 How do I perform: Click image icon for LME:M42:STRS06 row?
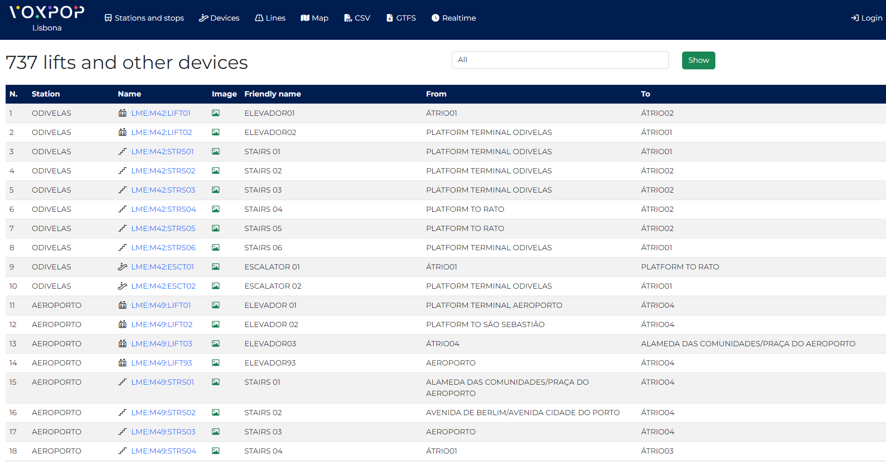click(216, 247)
